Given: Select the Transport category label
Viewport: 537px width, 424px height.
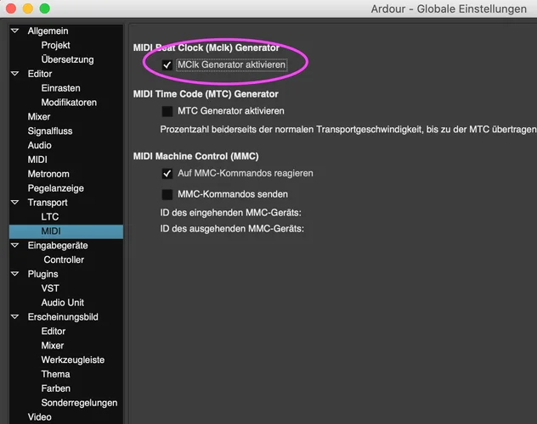Looking at the screenshot, I should (x=48, y=203).
